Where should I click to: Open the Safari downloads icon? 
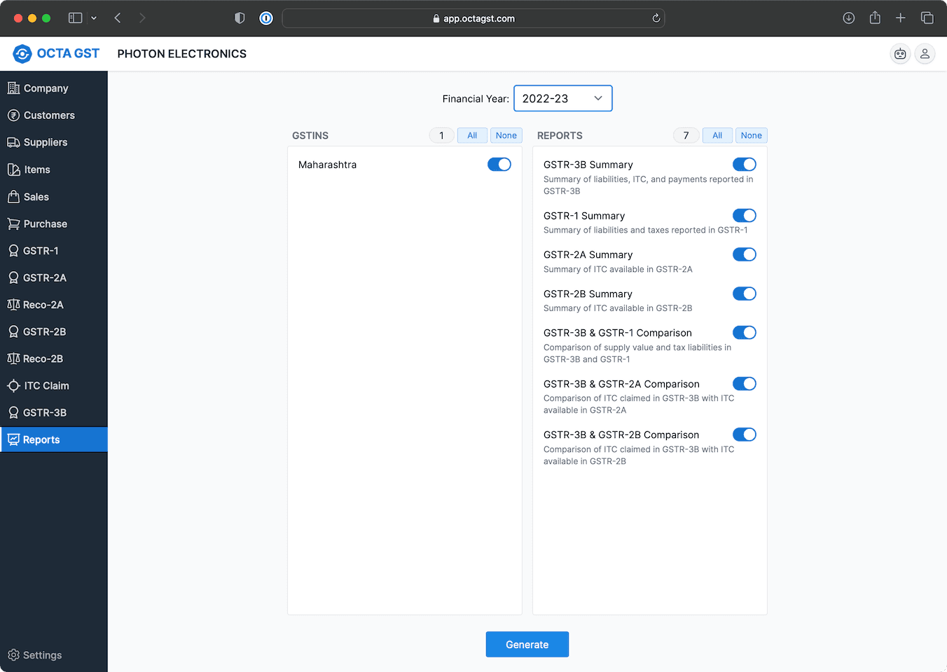(848, 18)
